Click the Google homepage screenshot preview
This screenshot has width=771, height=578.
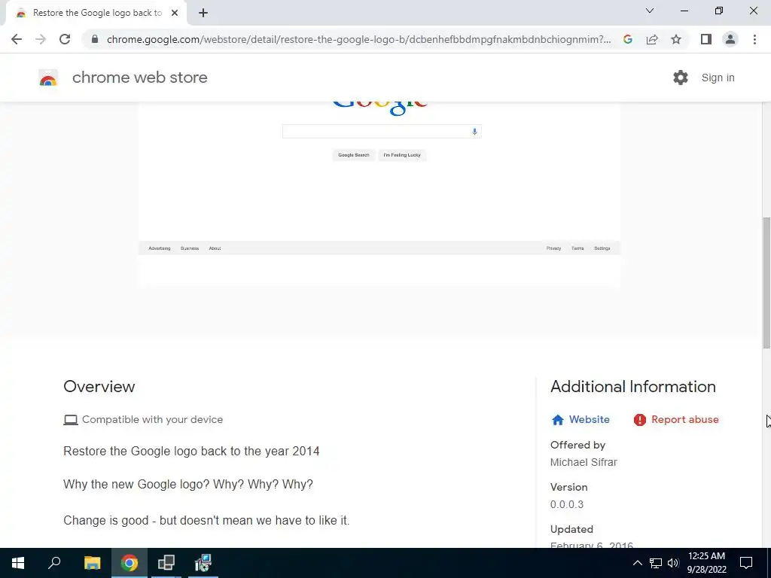(x=379, y=194)
